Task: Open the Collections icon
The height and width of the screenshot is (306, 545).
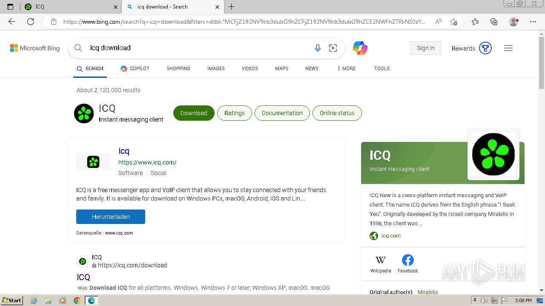Action: (x=494, y=22)
